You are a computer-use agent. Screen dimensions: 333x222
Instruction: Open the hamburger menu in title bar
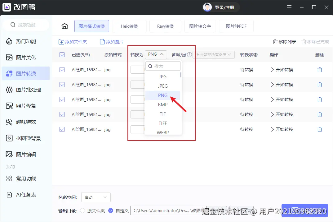click(289, 7)
